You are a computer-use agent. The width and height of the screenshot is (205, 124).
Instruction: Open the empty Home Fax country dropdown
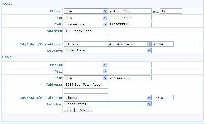point(86,71)
